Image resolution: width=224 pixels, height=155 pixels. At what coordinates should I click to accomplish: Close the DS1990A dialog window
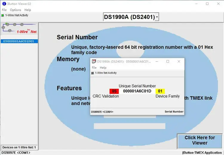pos(179,62)
